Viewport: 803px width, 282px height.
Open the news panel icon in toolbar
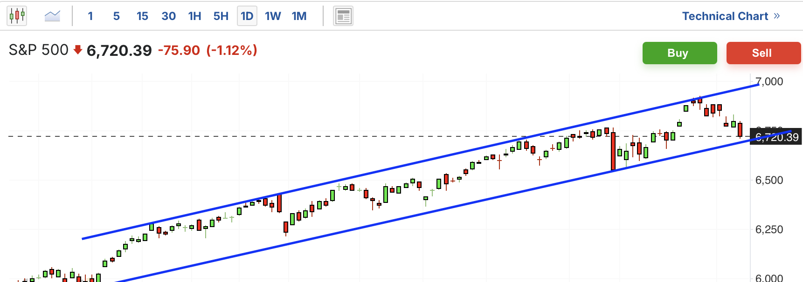[343, 16]
